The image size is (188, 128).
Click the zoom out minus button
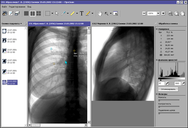tap(144, 13)
